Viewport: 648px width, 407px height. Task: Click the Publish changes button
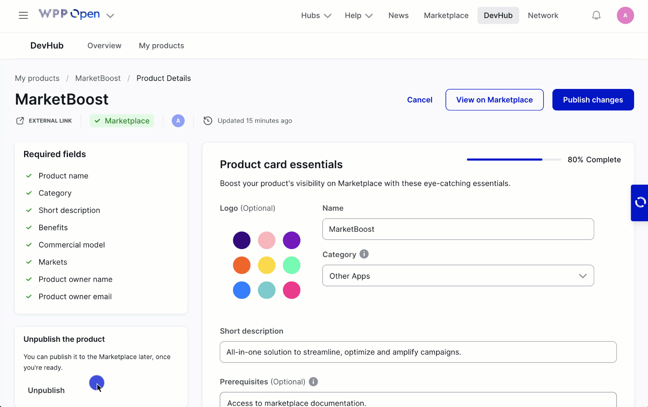(593, 100)
